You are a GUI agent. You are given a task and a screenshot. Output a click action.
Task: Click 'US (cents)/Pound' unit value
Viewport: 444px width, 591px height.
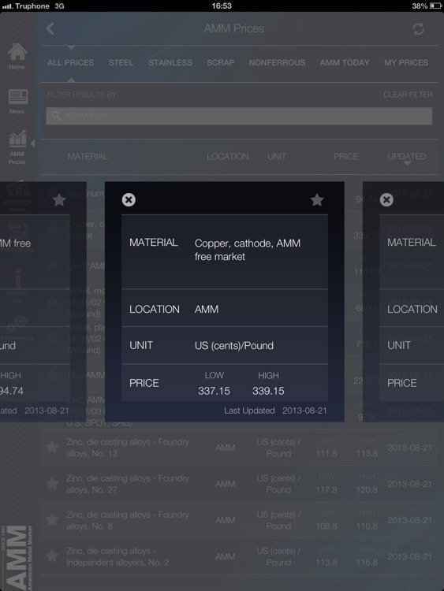click(234, 346)
